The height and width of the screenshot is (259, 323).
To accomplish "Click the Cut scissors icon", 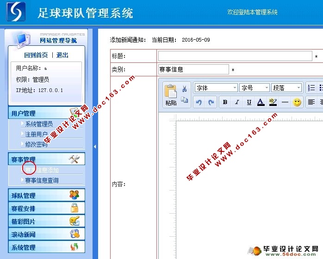I will pos(184,89).
